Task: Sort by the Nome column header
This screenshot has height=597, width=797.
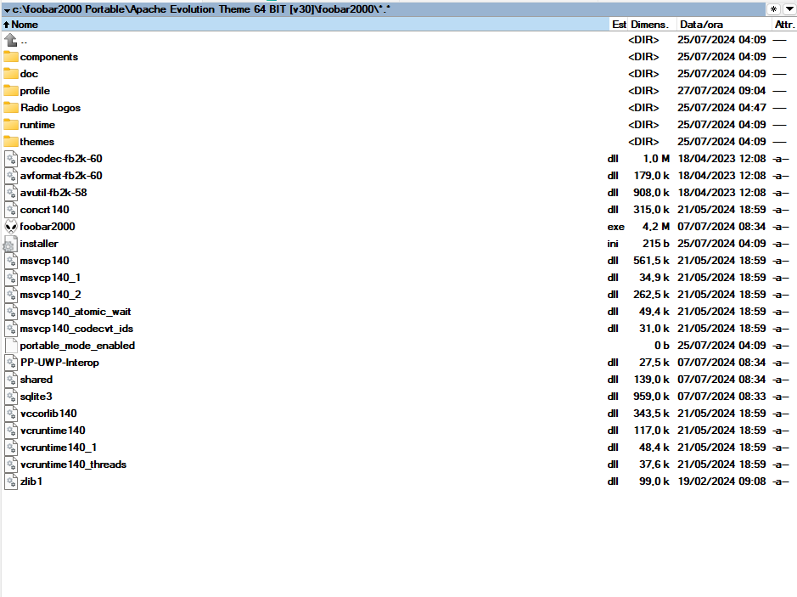Action: [306, 25]
